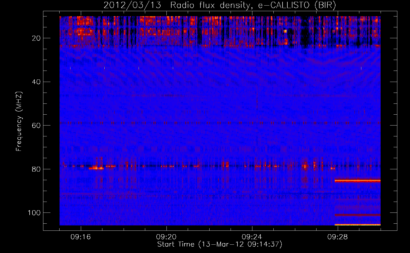The image size is (410, 253).
Task: Click the dark red band near 101 MHz
Action: click(x=358, y=215)
